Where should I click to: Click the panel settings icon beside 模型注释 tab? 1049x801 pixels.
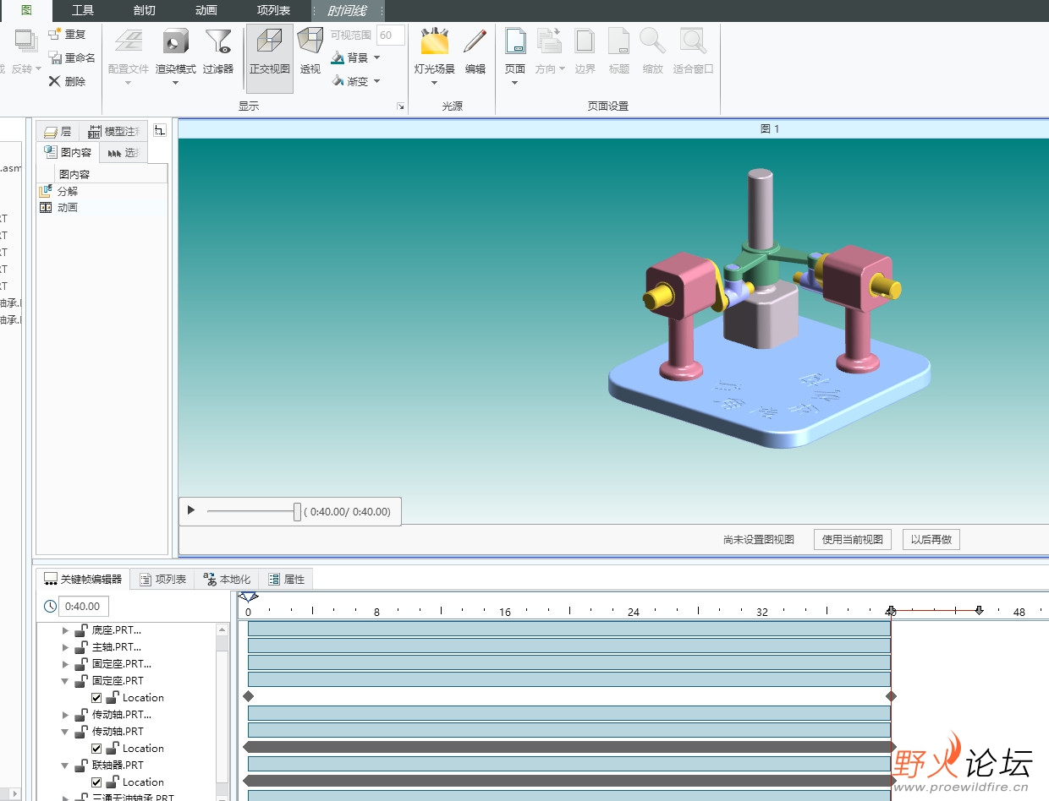pos(160,130)
